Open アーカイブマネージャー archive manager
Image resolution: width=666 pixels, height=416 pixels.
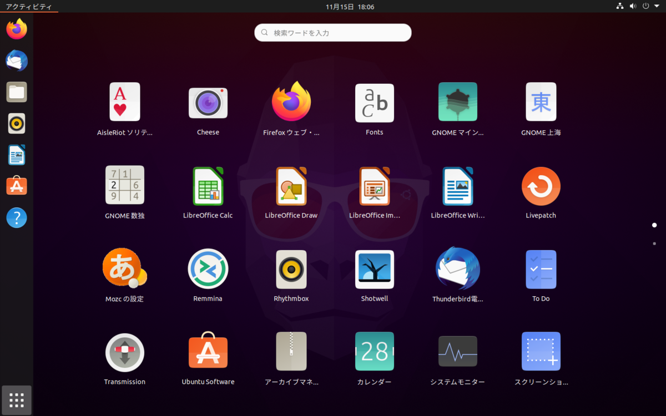coord(291,352)
